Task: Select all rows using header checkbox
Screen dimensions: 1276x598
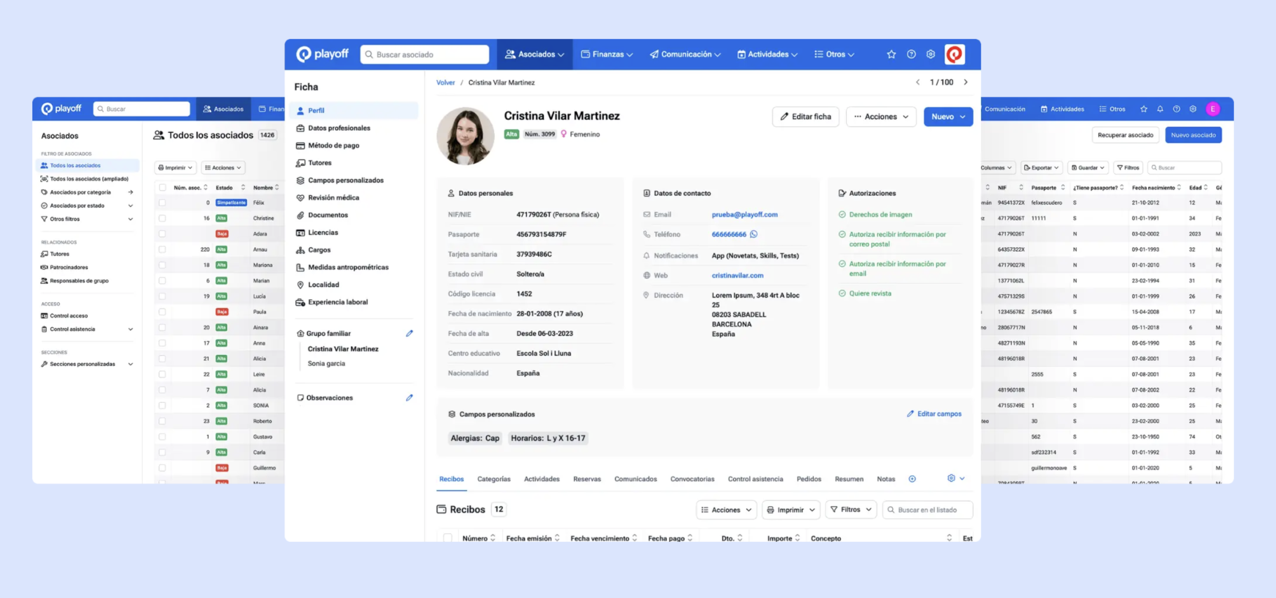Action: coord(162,188)
